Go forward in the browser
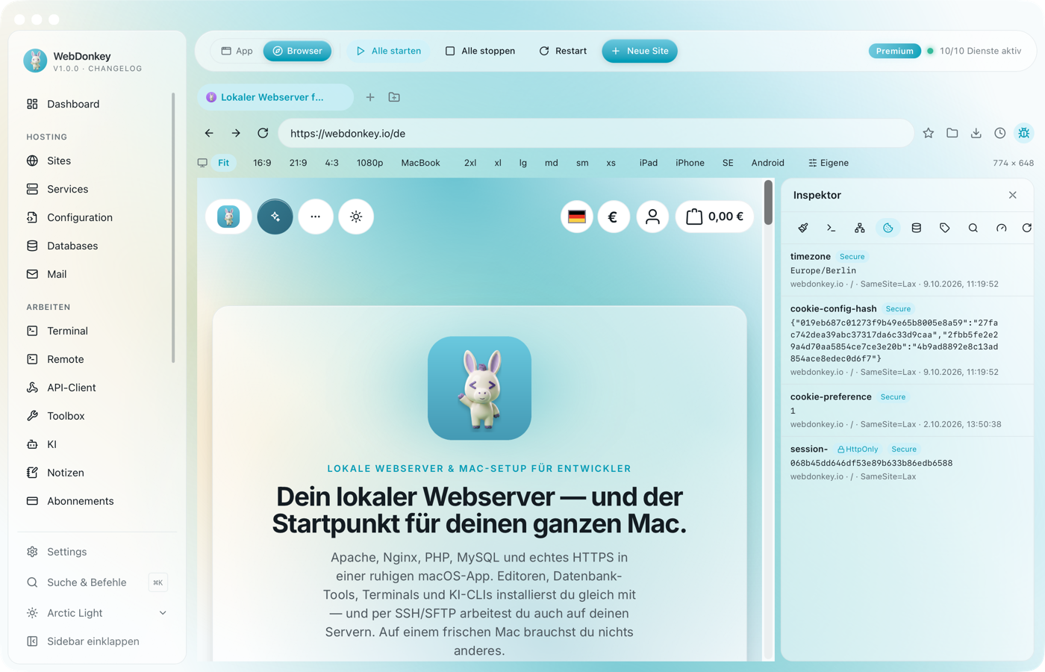 [x=236, y=133]
